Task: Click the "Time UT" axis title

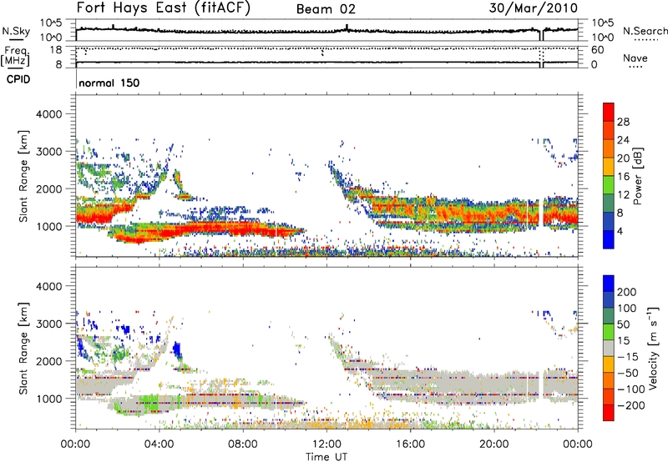Action: point(326,456)
